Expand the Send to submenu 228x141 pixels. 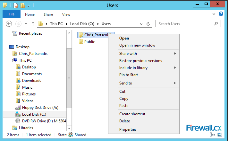(x=148, y=83)
